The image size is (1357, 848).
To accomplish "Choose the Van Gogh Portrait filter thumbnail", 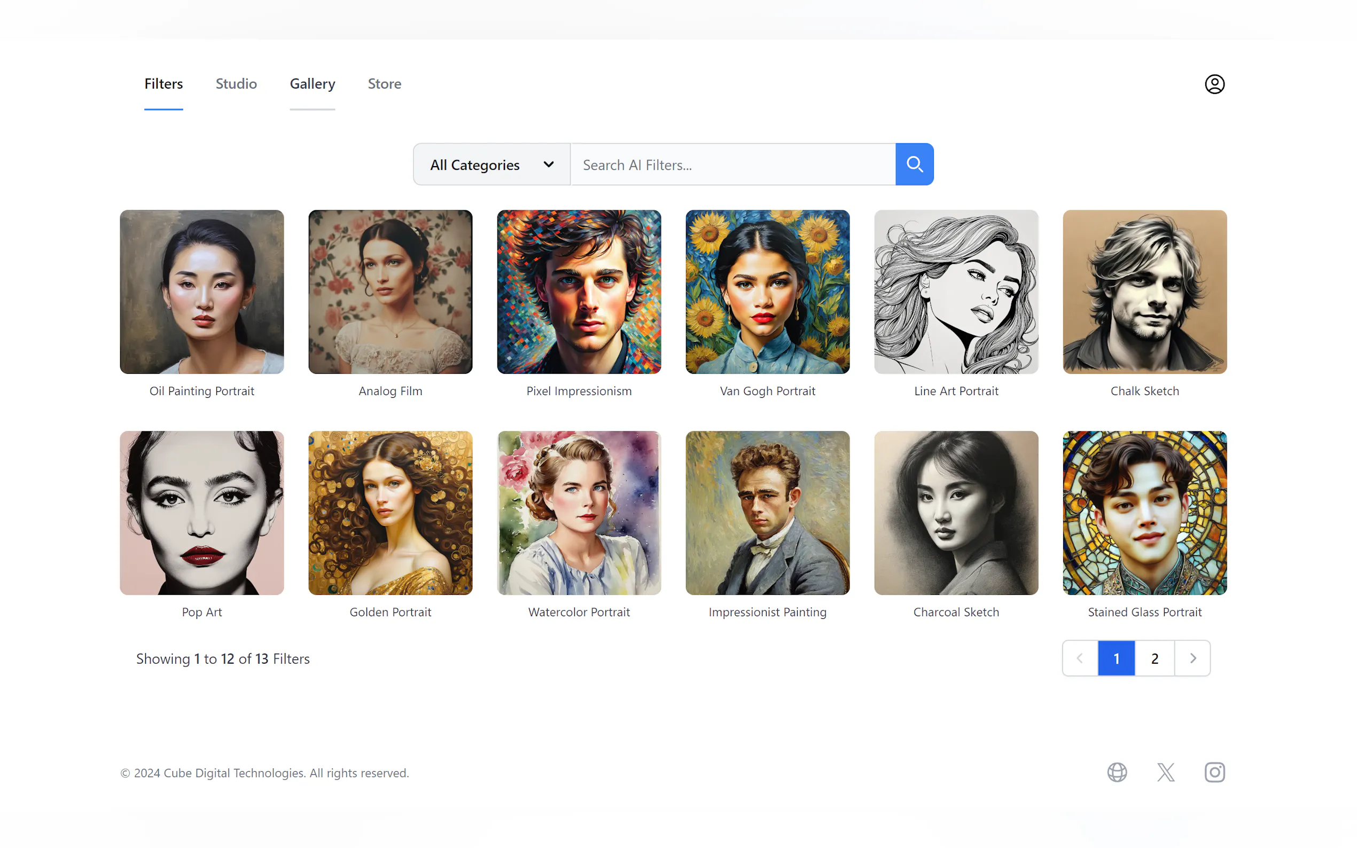I will [767, 292].
